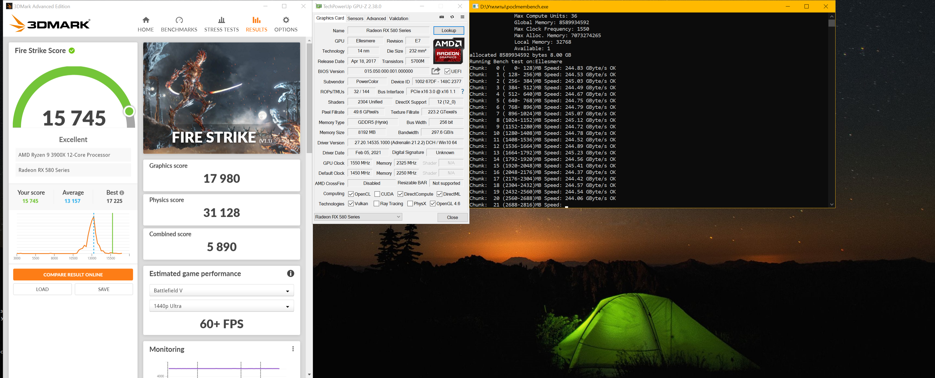
Task: Open the Monitoring three-dots menu
Action: tap(293, 349)
